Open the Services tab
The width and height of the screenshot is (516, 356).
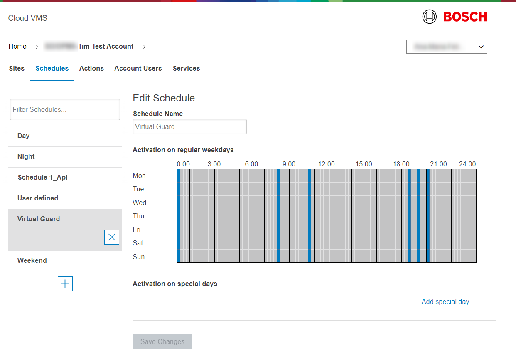186,69
